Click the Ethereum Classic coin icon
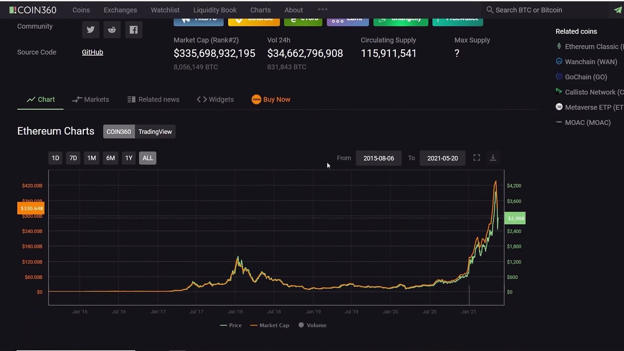The width and height of the screenshot is (624, 351). pos(559,46)
